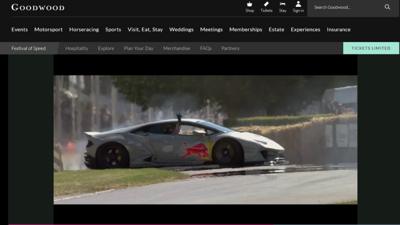The width and height of the screenshot is (400, 225).
Task: Go to the Explore sub-navigation link
Action: tap(106, 48)
